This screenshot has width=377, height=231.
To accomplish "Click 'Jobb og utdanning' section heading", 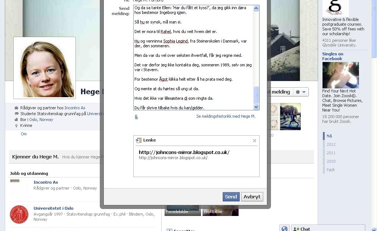I will 29,173.
